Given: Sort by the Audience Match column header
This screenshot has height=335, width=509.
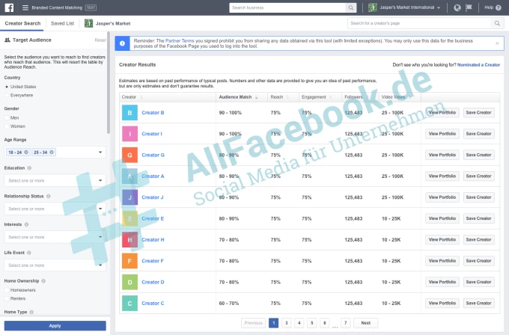Looking at the screenshot, I should (239, 97).
